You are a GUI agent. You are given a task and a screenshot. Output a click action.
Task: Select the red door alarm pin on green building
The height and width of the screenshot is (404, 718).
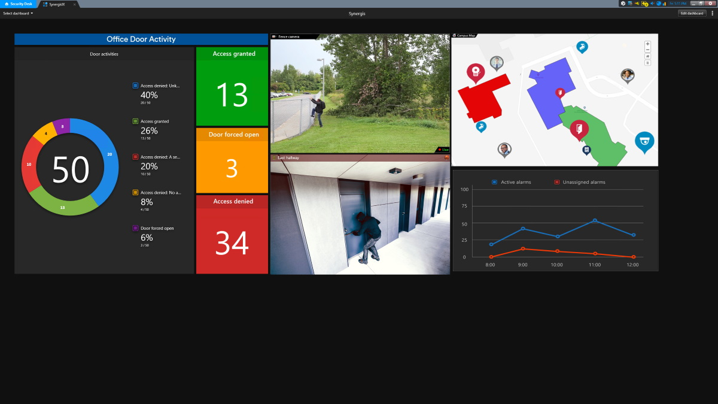(x=579, y=127)
